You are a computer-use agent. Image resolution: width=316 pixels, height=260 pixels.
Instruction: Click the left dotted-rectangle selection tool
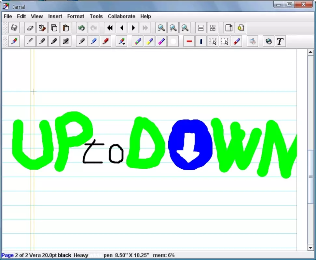213,42
